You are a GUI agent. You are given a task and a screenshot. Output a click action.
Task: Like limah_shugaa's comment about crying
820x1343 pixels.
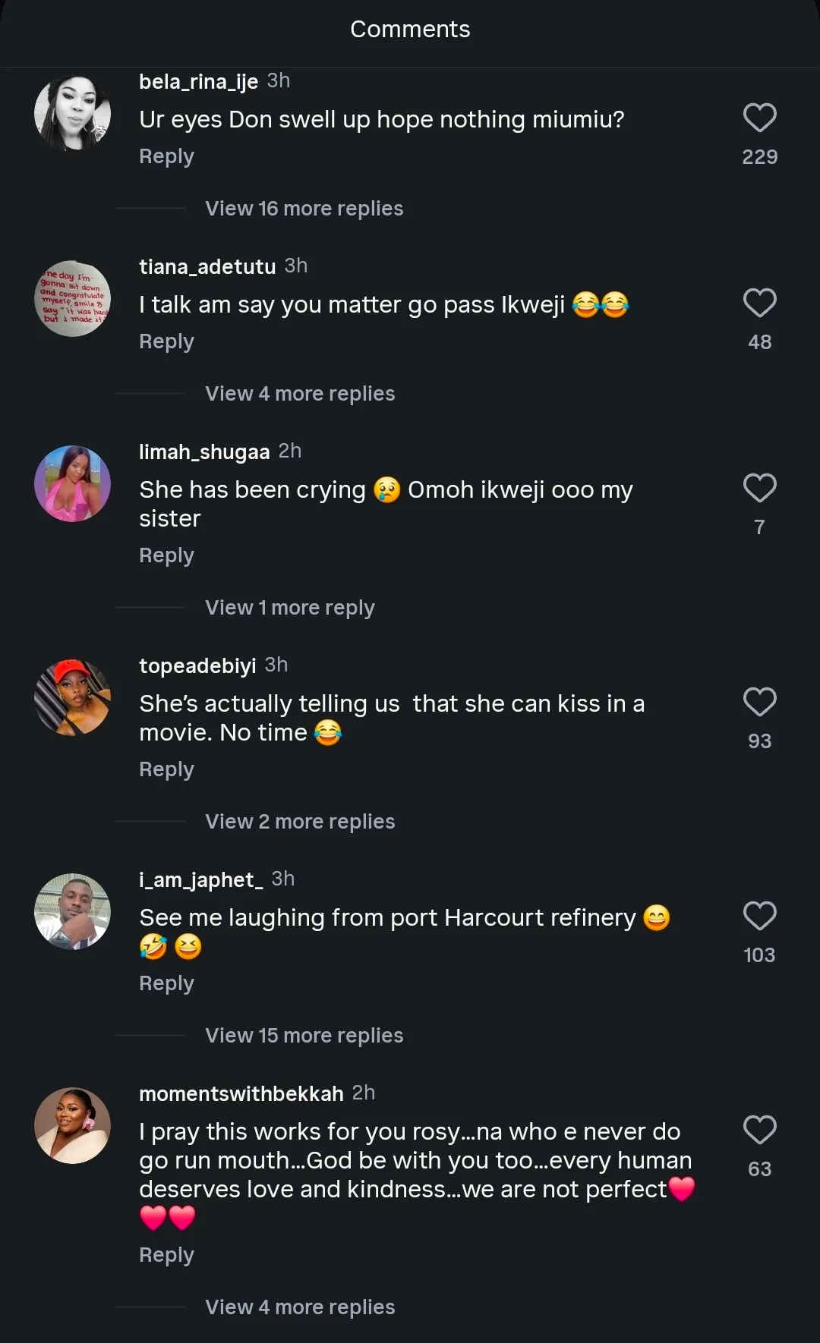(x=759, y=489)
